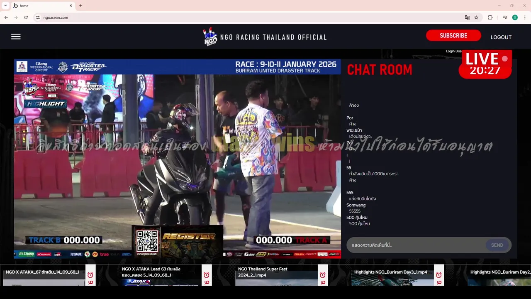Bookmark this page with the star icon
Screen dimensions: 531x299
[x=476, y=17]
